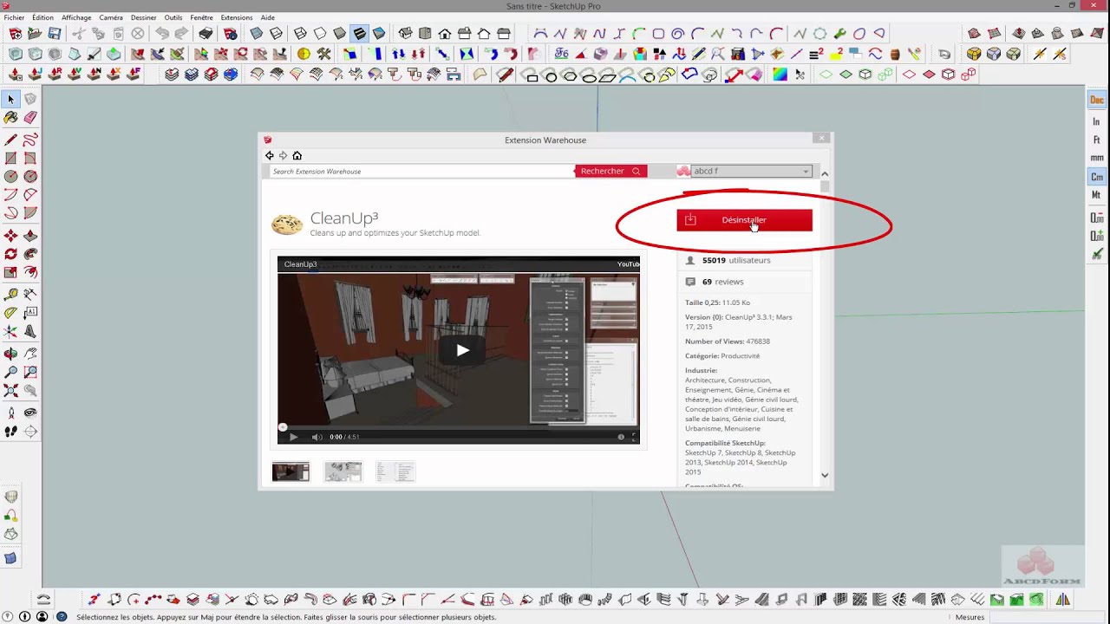The image size is (1110, 624).
Task: Choose the Zoom Extents tool
Action: point(11,391)
